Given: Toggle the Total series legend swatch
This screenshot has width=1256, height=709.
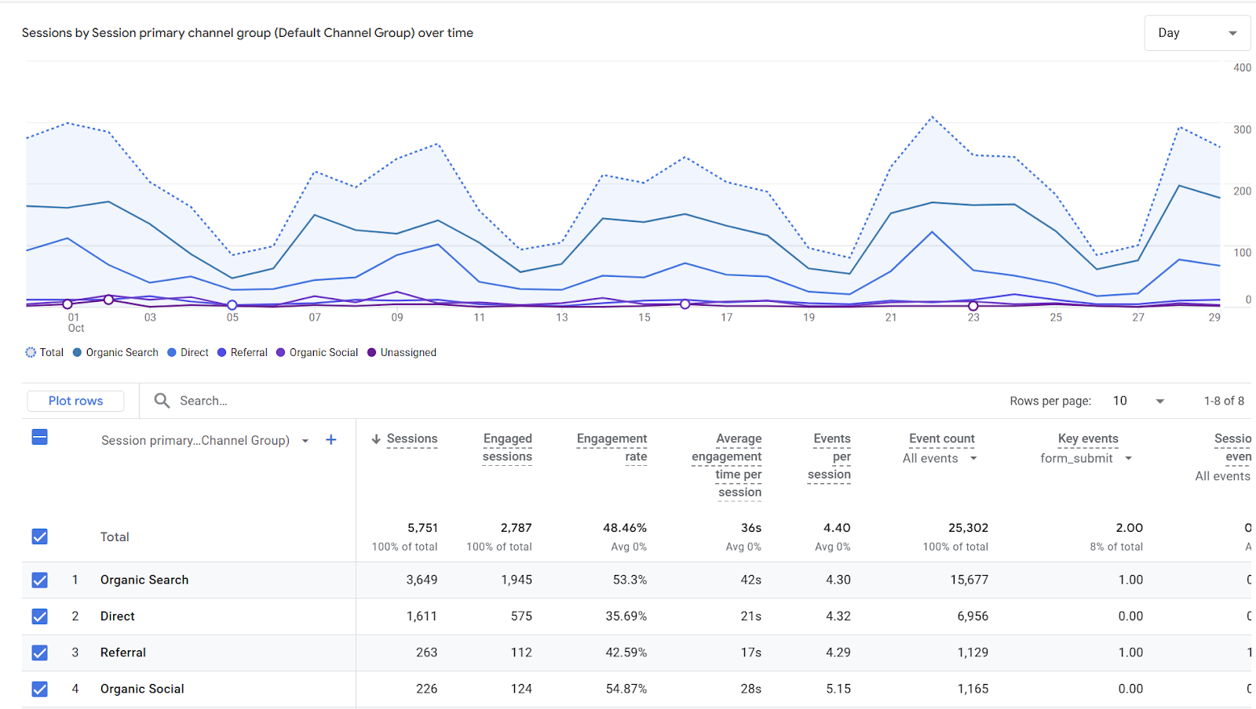Looking at the screenshot, I should tap(31, 353).
